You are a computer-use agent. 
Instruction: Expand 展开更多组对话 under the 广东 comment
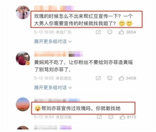coord(53,41)
